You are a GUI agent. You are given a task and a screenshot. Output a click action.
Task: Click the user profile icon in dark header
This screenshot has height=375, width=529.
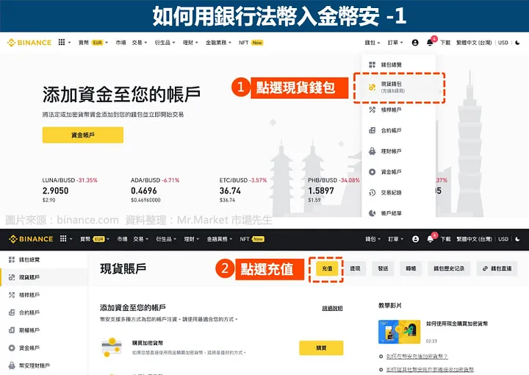click(x=415, y=239)
